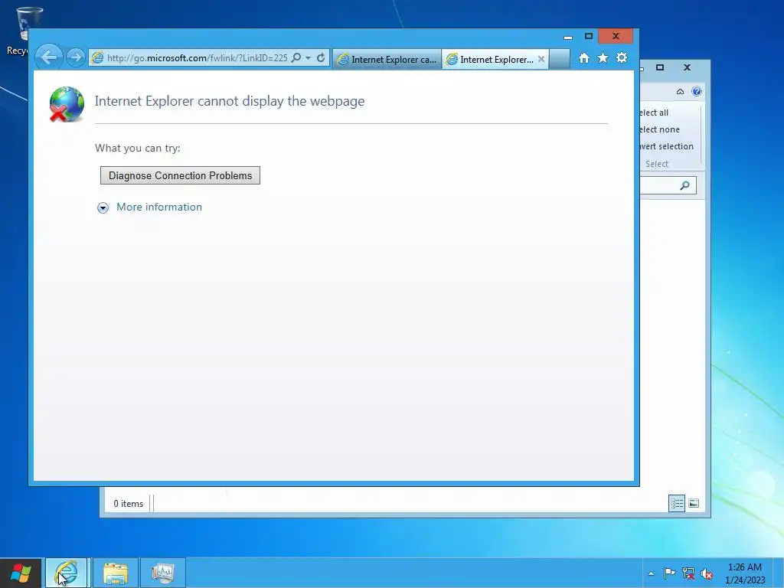Screen dimensions: 784x588
Task: Open Help icon in the Explorer window
Action: click(697, 91)
